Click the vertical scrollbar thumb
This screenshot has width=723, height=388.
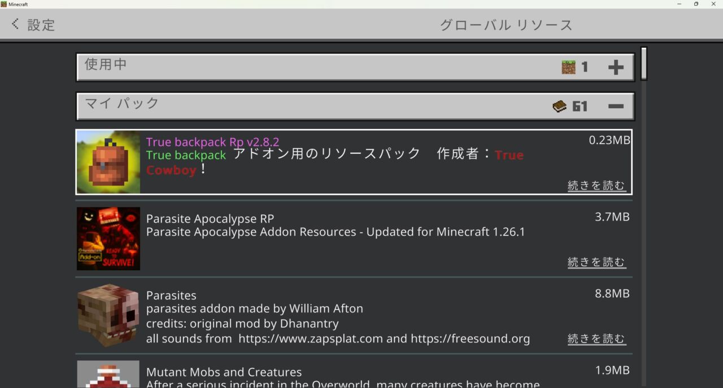click(643, 64)
